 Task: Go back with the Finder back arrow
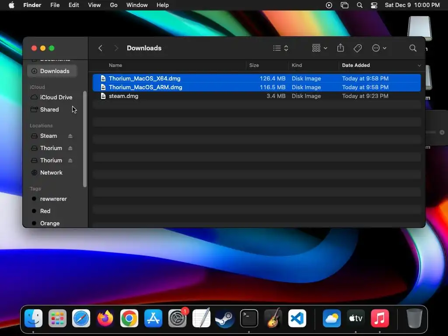point(100,48)
